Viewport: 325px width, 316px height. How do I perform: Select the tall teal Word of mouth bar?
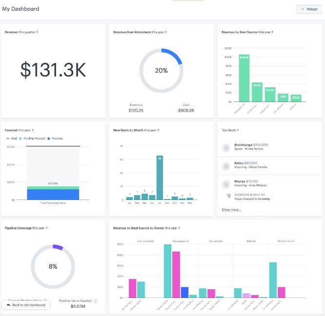(273, 280)
